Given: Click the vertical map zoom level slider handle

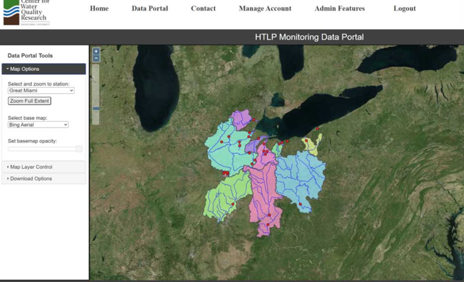Looking at the screenshot, I should point(96,108).
